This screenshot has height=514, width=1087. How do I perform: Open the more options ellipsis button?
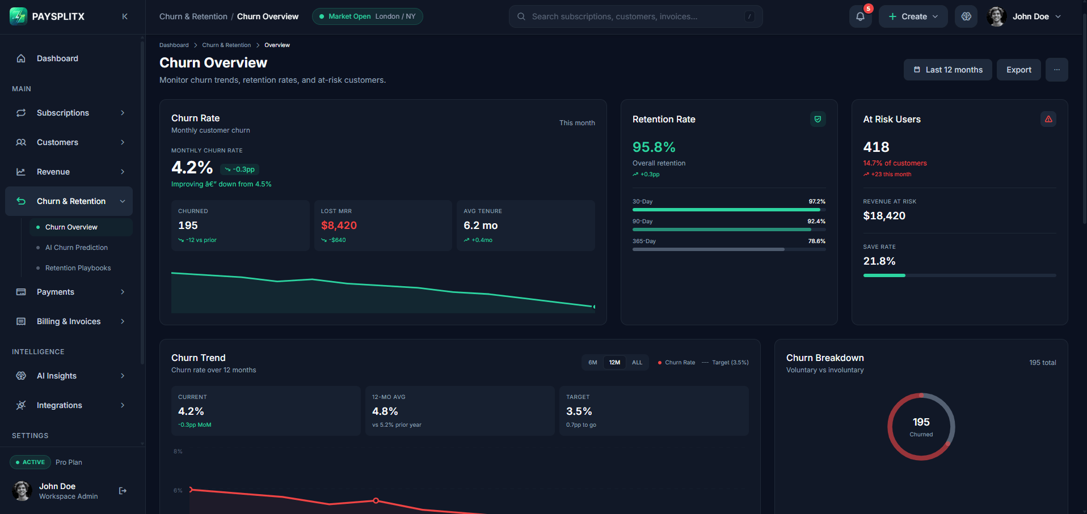(1056, 70)
